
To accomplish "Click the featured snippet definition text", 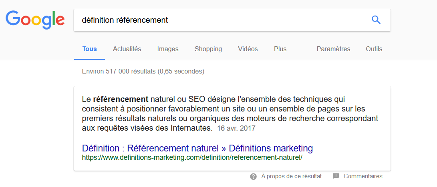I will (x=230, y=113).
